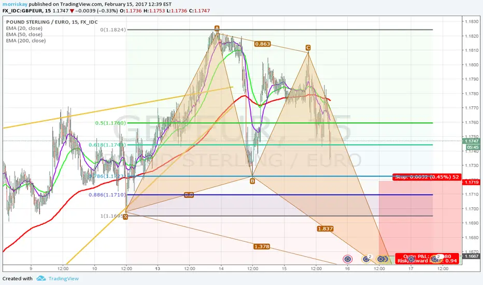Open the TradingView link beside 'Created with'
Viewport: 483px width, 285px height.
(x=63, y=279)
